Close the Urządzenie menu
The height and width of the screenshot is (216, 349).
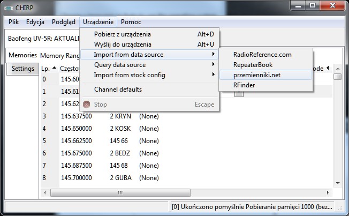click(98, 22)
